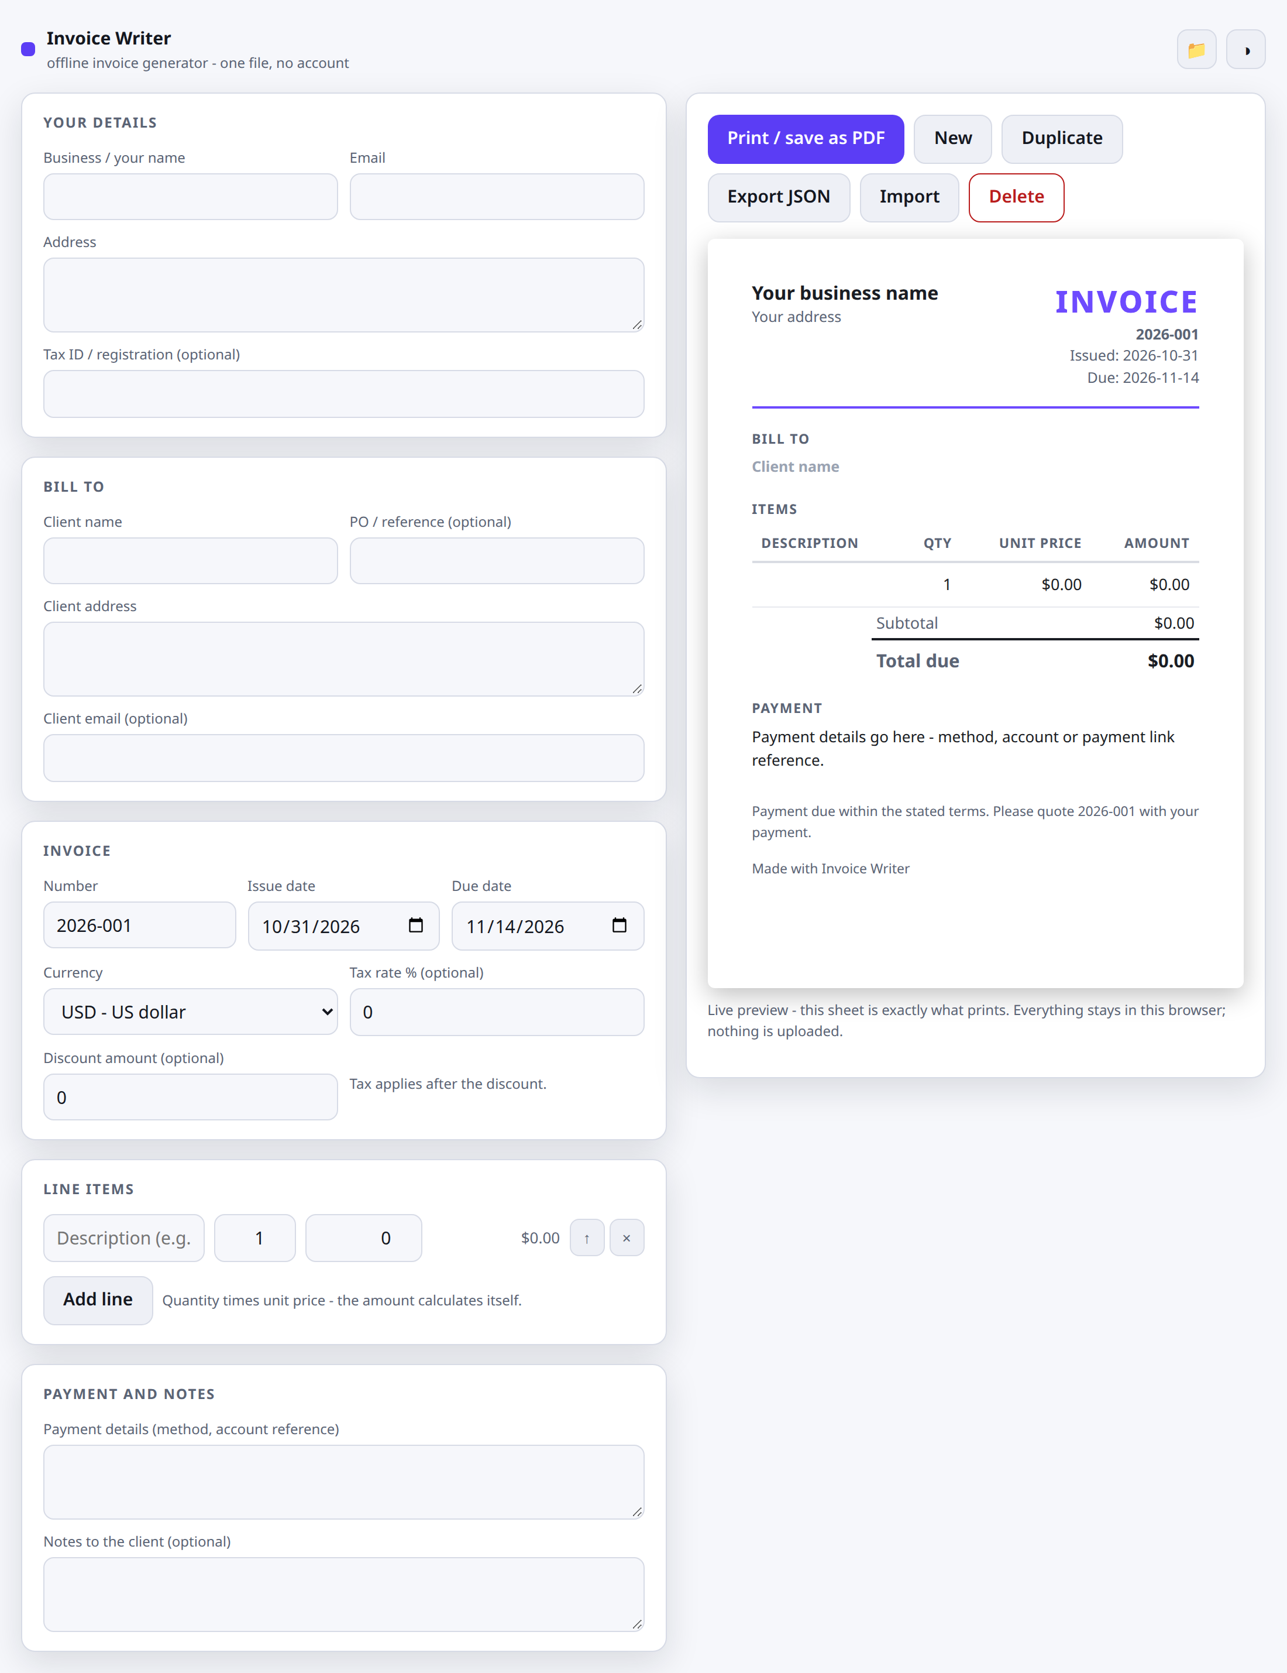Open the Currency dropdown showing USD - US dollar
1287x1673 pixels.
pos(191,1012)
